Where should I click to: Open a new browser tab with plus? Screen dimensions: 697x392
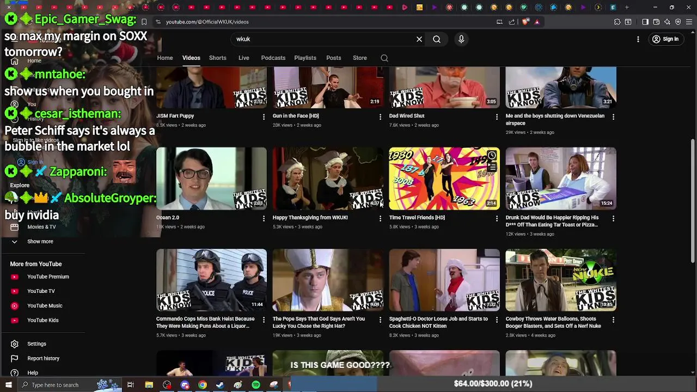pyautogui.click(x=627, y=7)
